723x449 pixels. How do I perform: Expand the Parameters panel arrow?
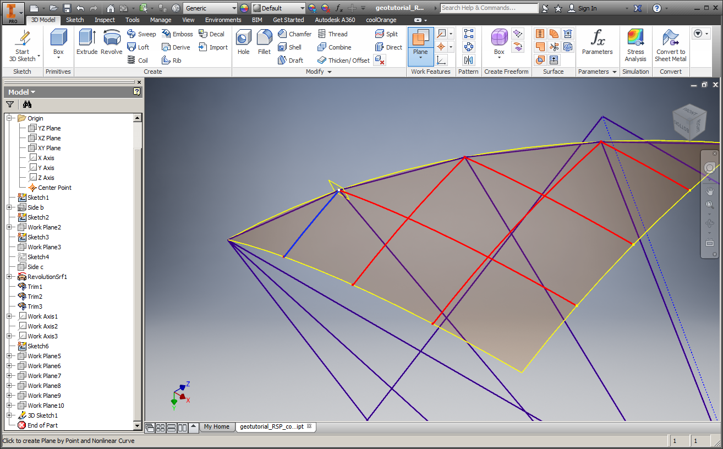[x=614, y=72]
